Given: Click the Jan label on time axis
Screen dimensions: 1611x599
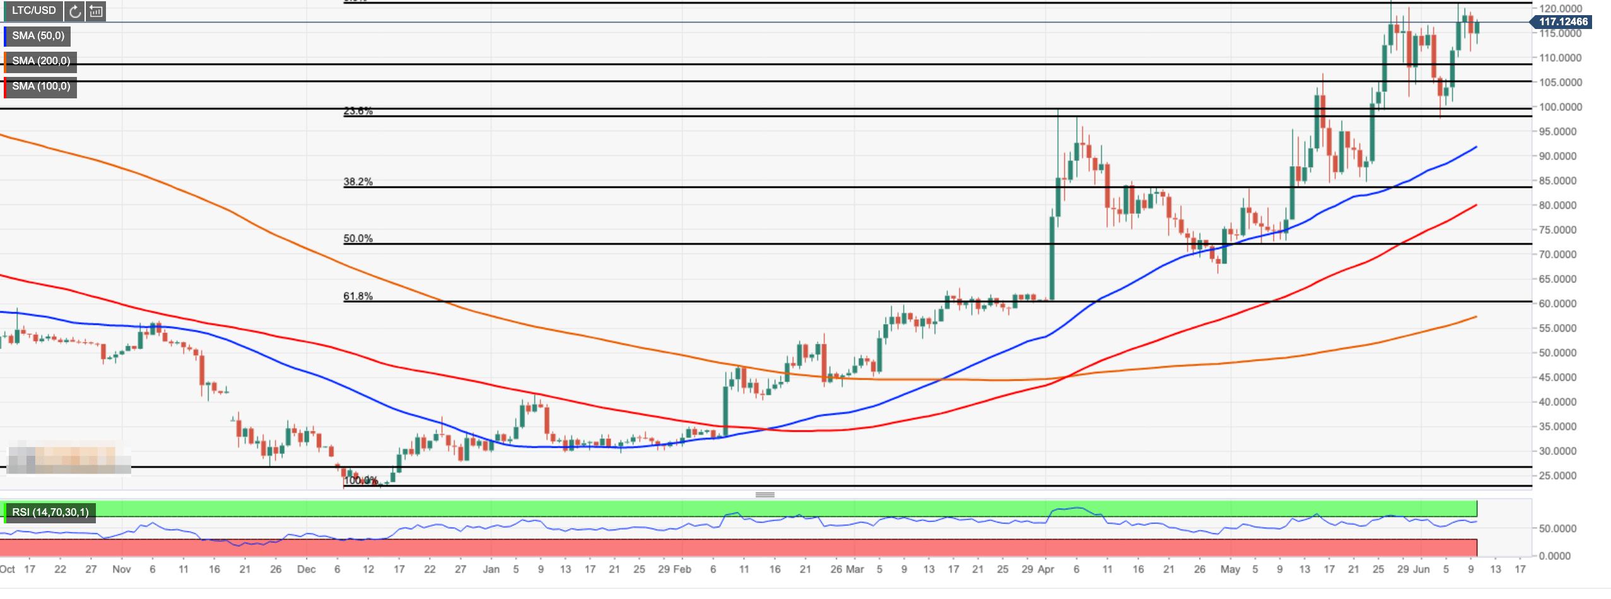Looking at the screenshot, I should (x=491, y=569).
